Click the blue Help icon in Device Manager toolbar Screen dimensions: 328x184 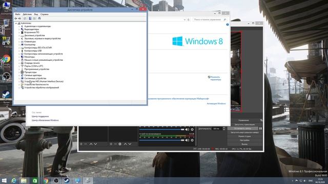30,18
